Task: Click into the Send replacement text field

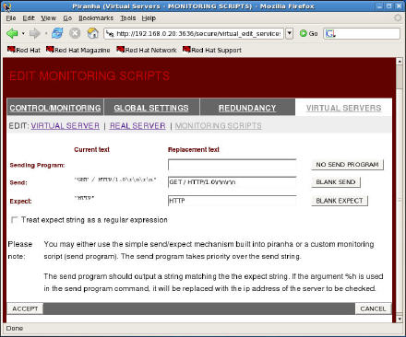Action: (233, 182)
